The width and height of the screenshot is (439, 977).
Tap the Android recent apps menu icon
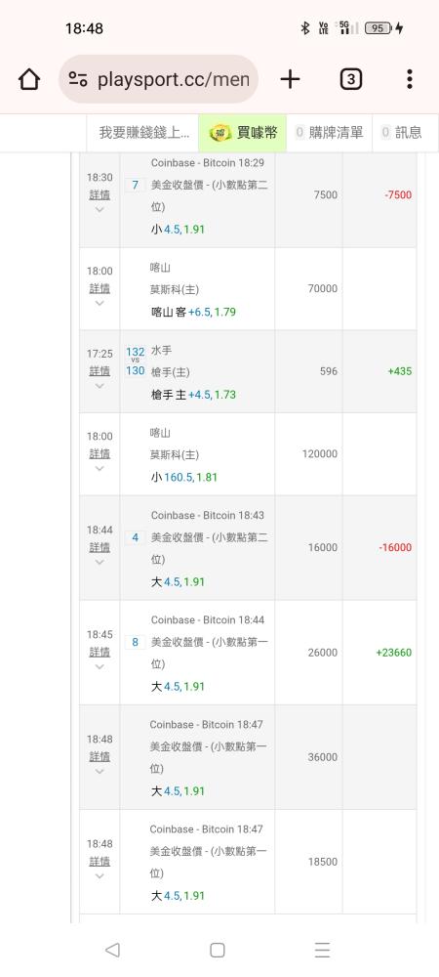point(322,950)
